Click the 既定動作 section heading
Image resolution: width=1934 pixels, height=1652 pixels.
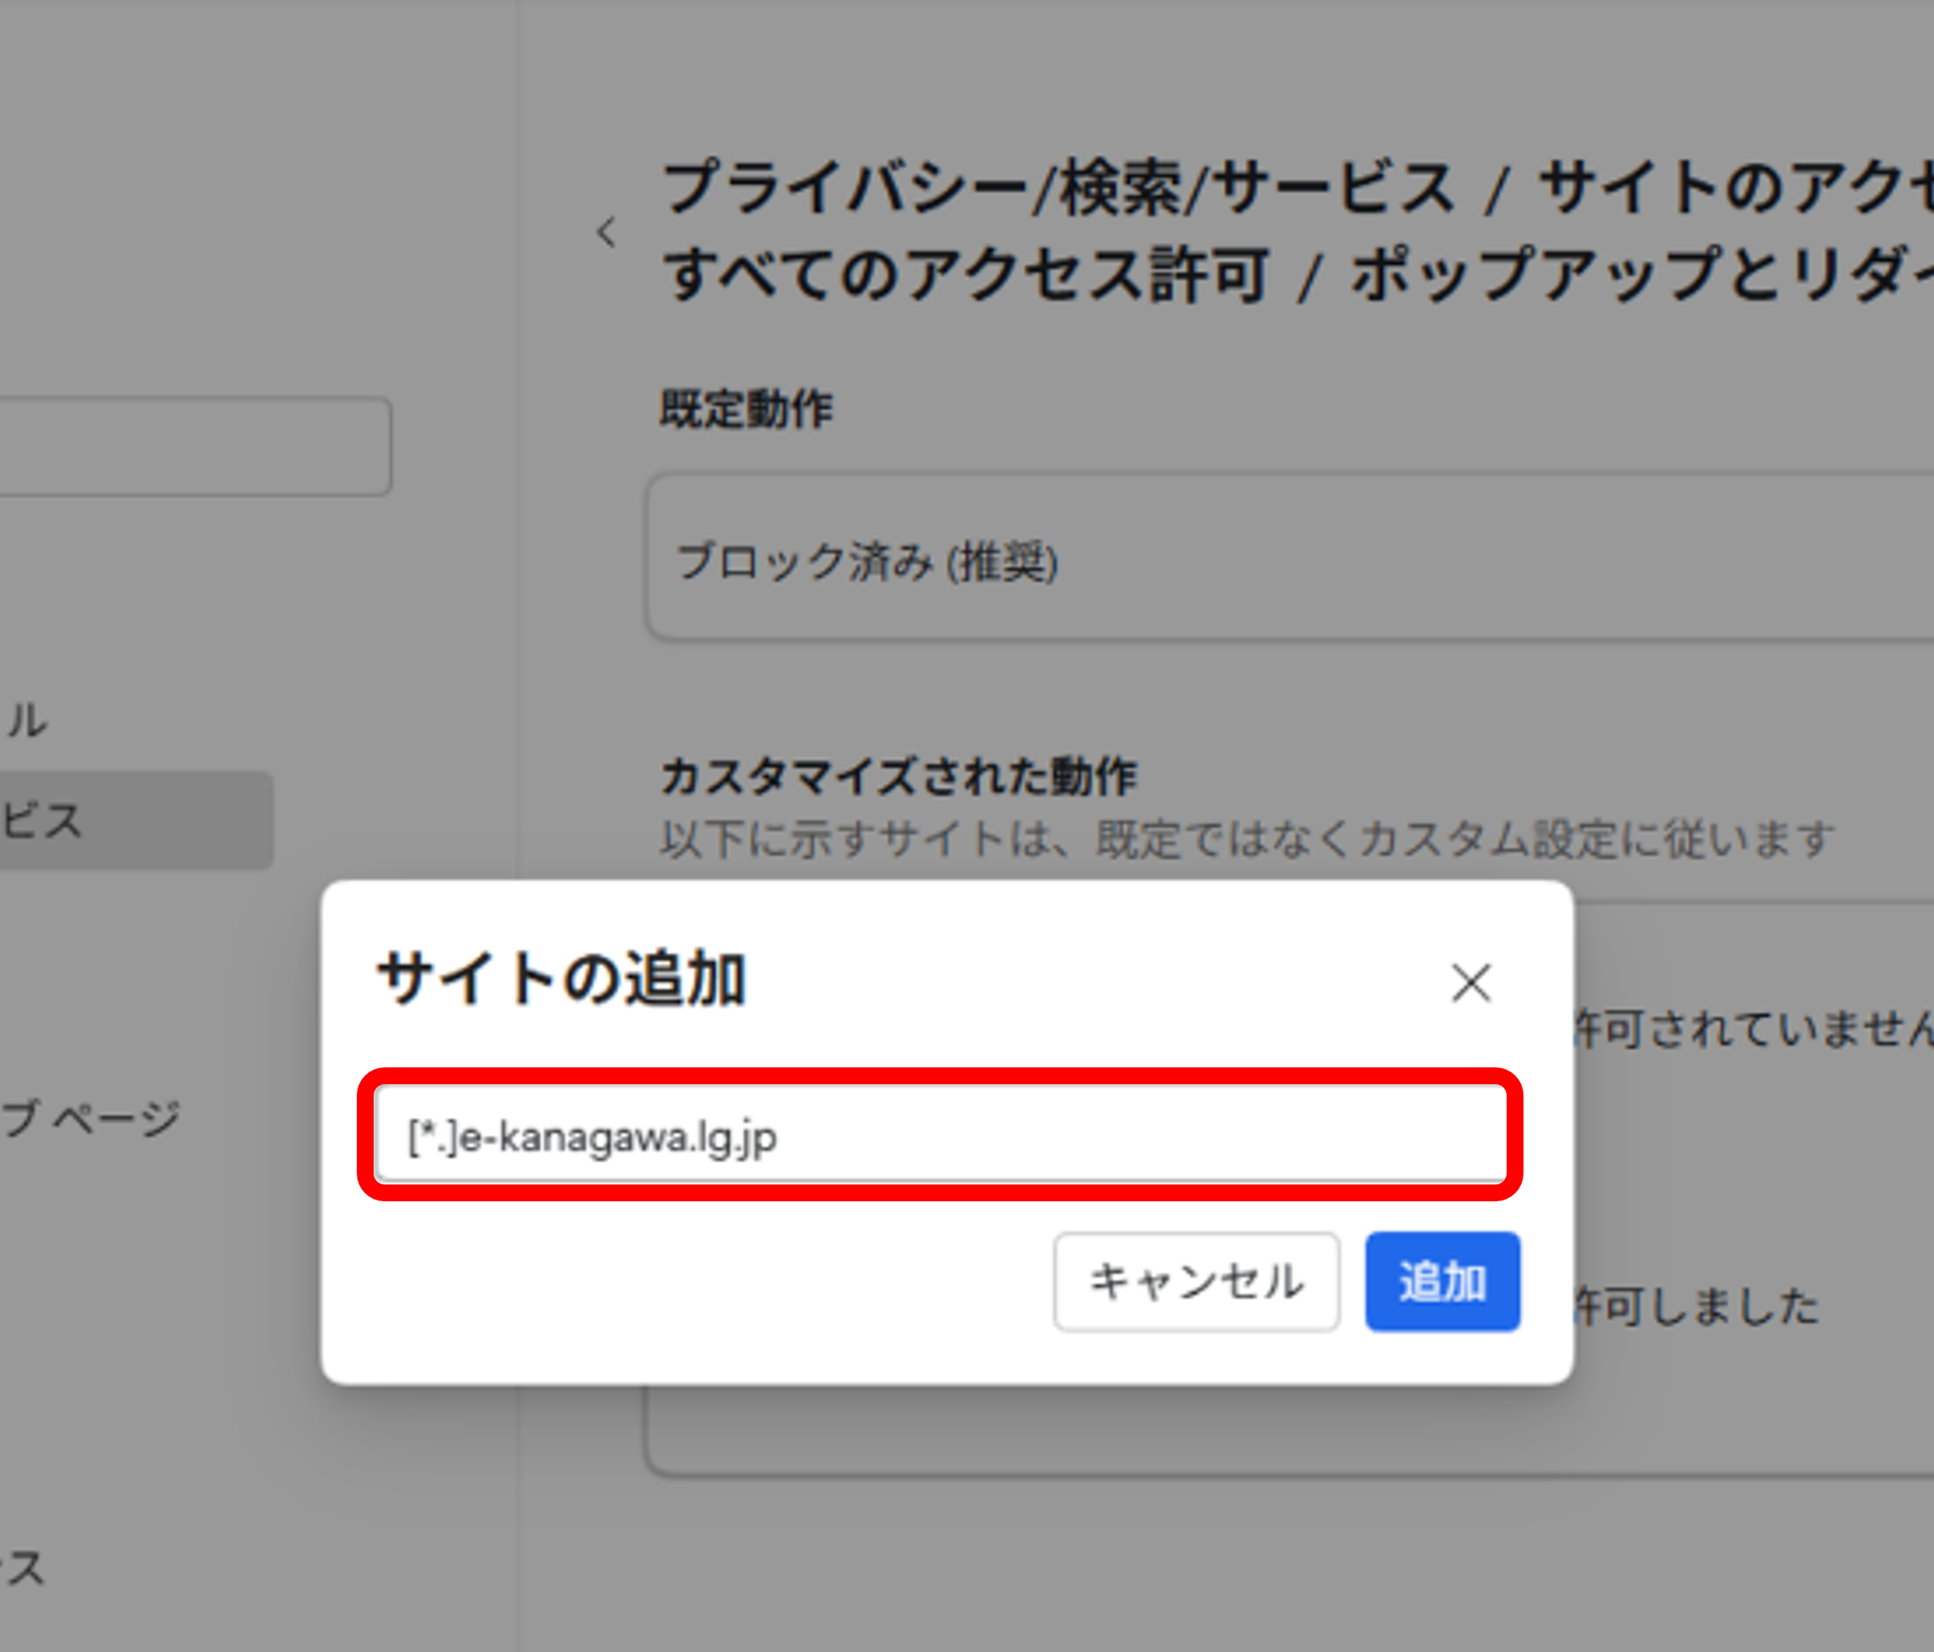(746, 409)
